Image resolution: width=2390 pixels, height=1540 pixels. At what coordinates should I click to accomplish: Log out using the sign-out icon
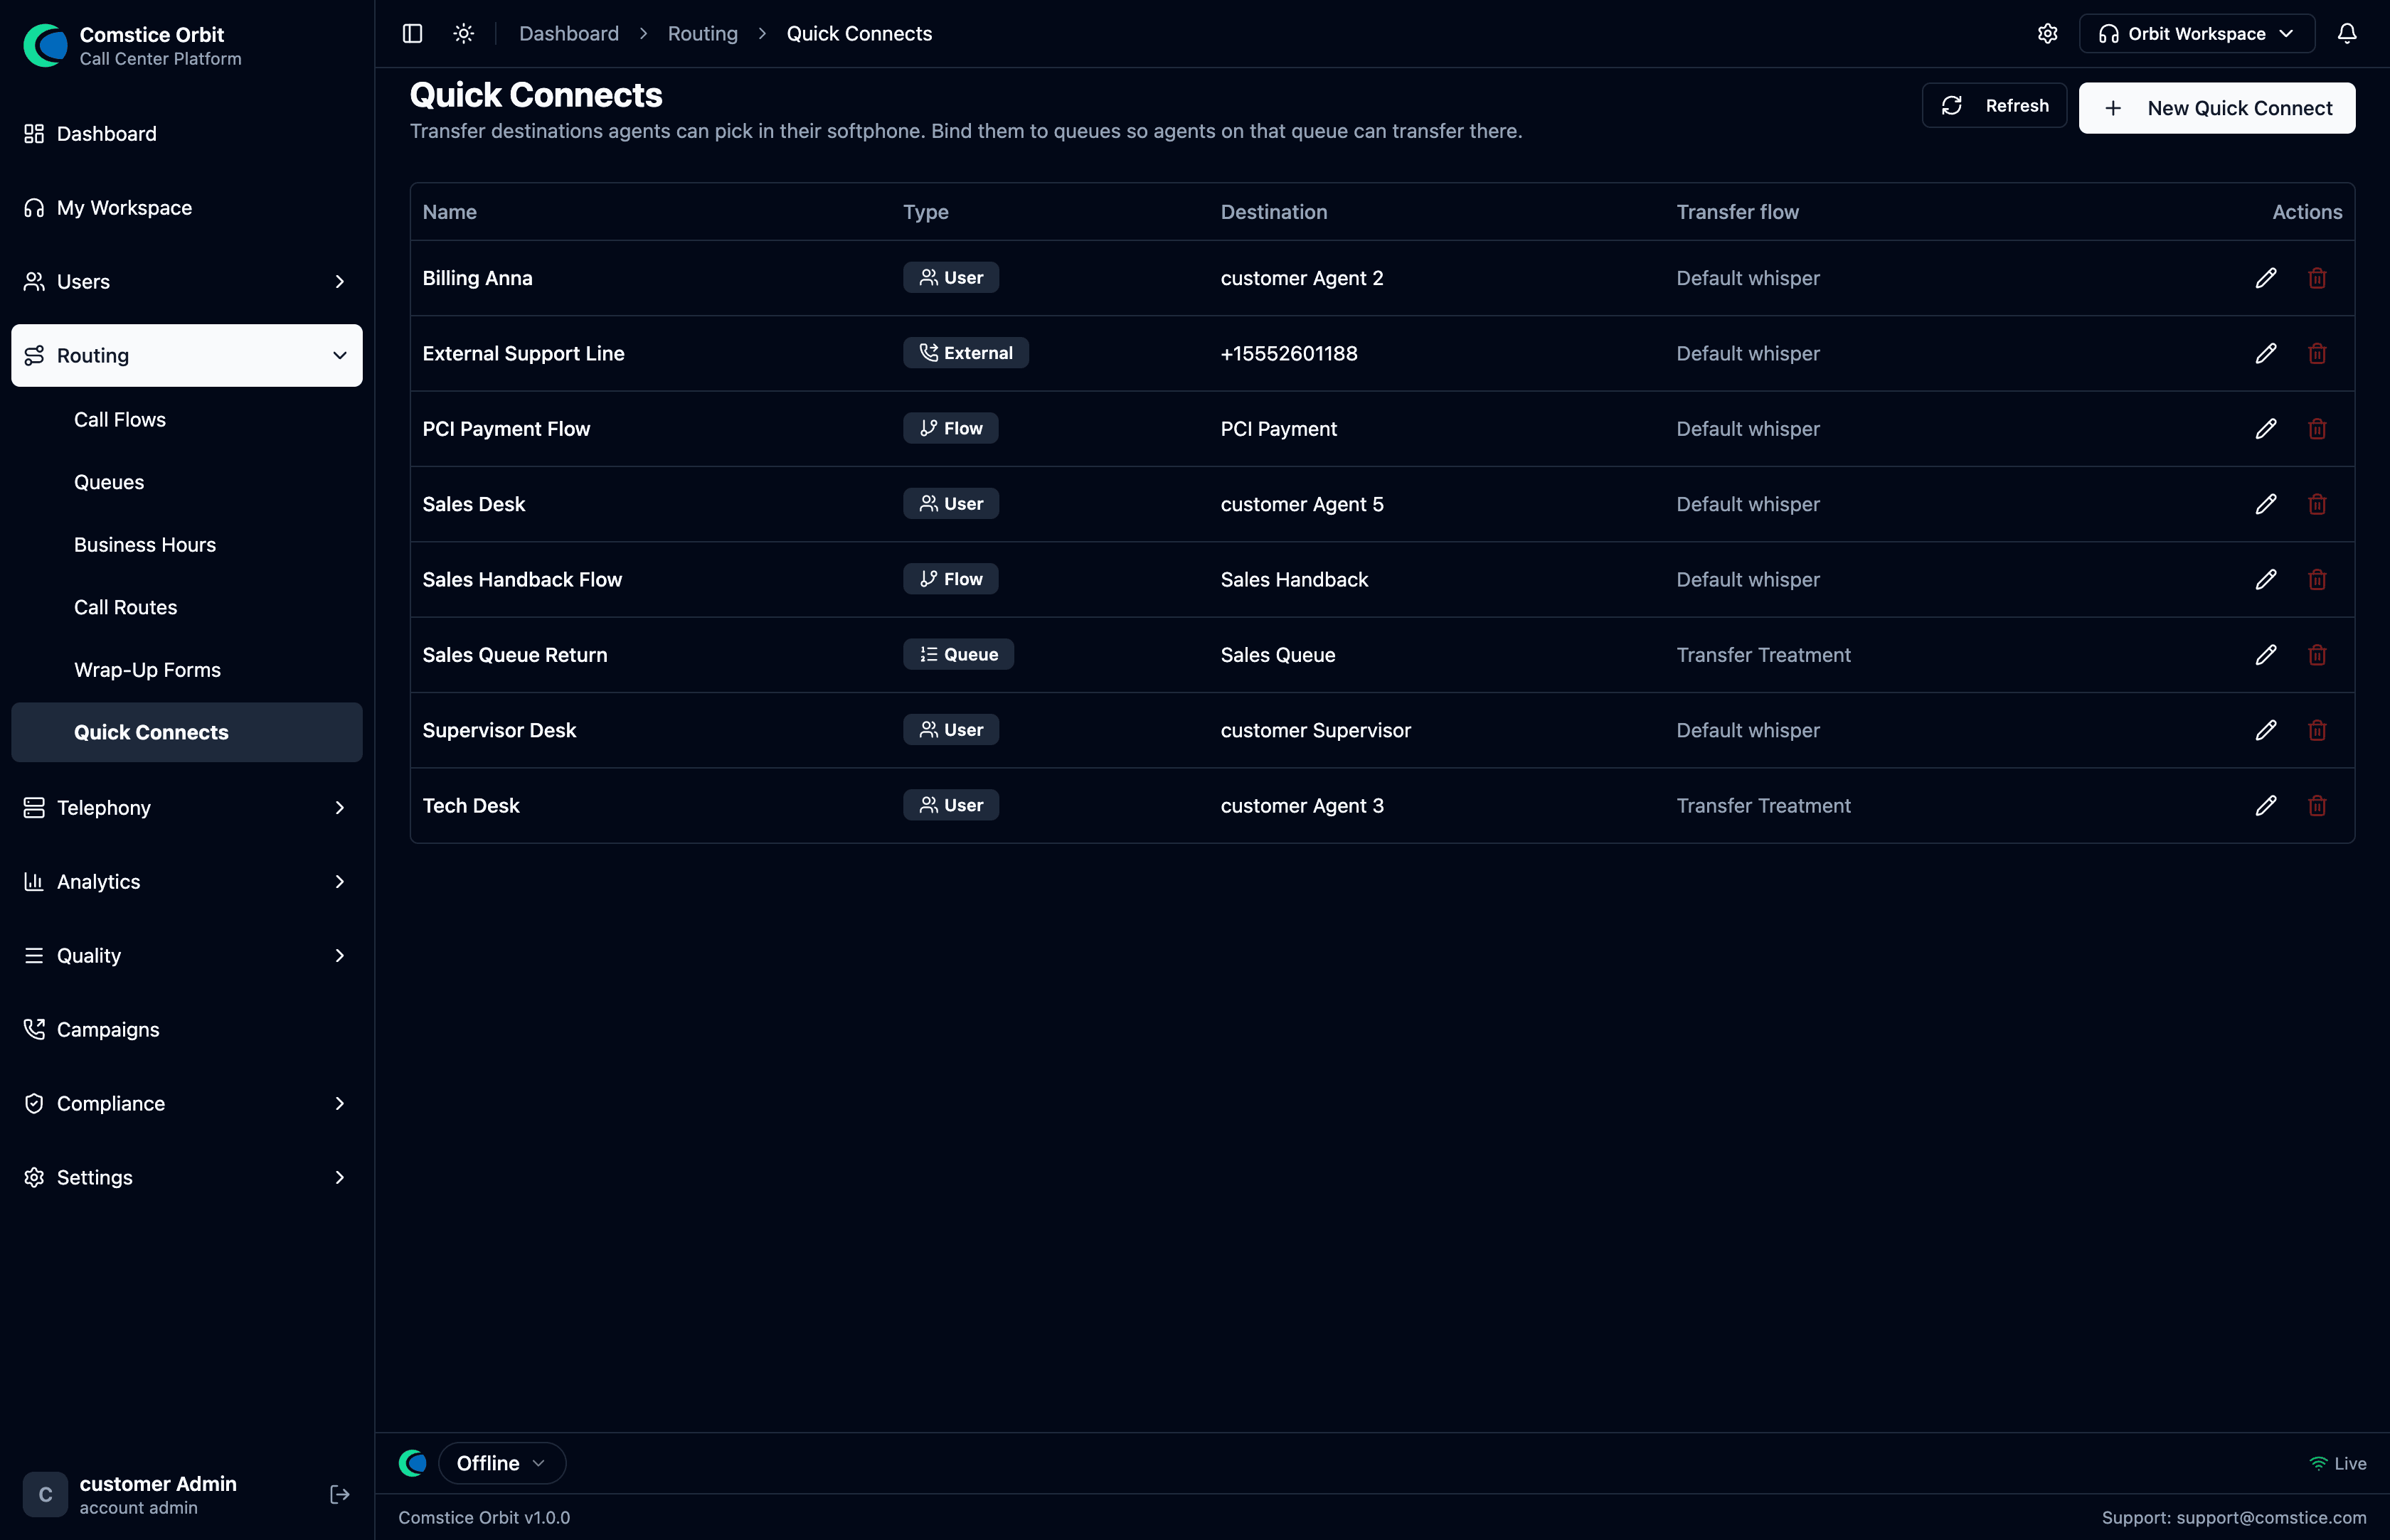click(339, 1494)
